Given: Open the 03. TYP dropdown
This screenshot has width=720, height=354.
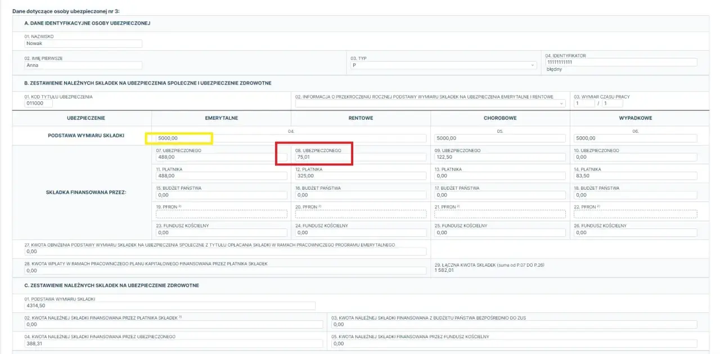Looking at the screenshot, I should [443, 65].
